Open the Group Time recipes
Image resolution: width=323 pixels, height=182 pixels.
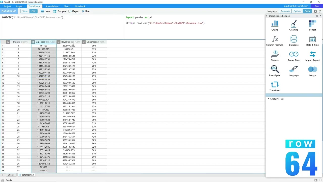click(x=293, y=56)
